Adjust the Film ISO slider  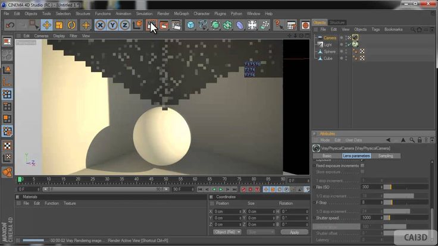tap(406, 187)
